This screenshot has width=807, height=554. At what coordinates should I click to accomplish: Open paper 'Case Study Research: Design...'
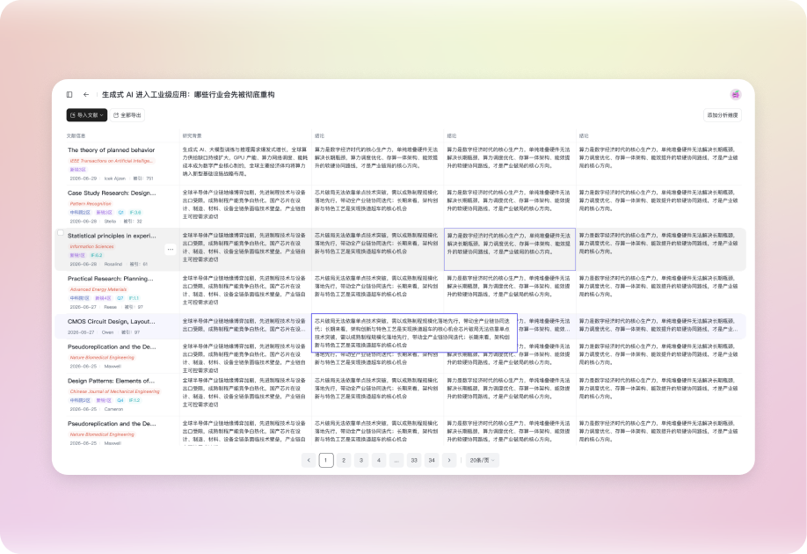[x=112, y=193]
